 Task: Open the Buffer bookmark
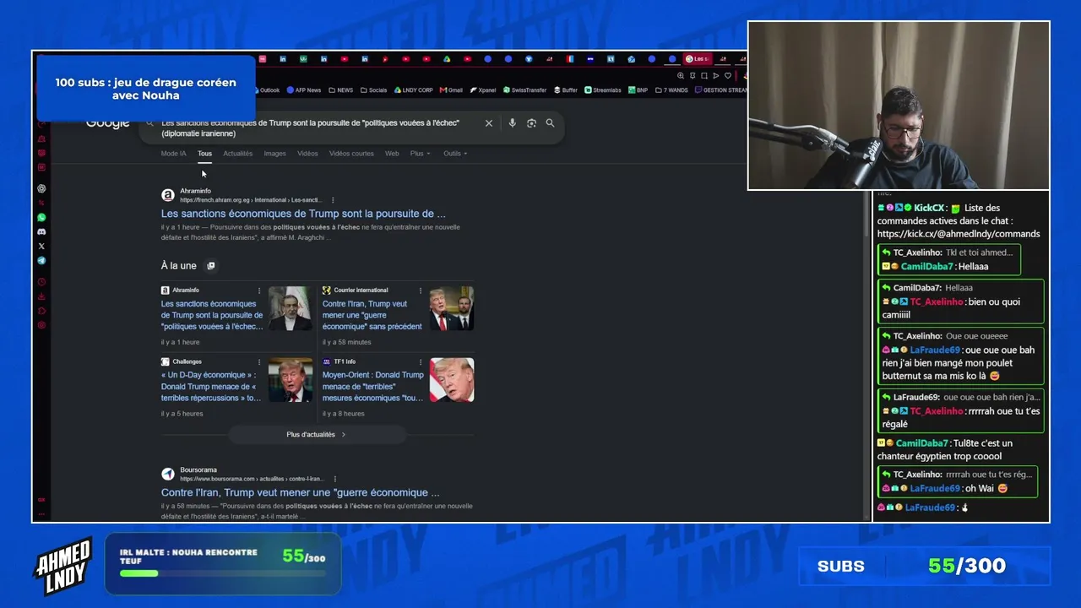566,90
